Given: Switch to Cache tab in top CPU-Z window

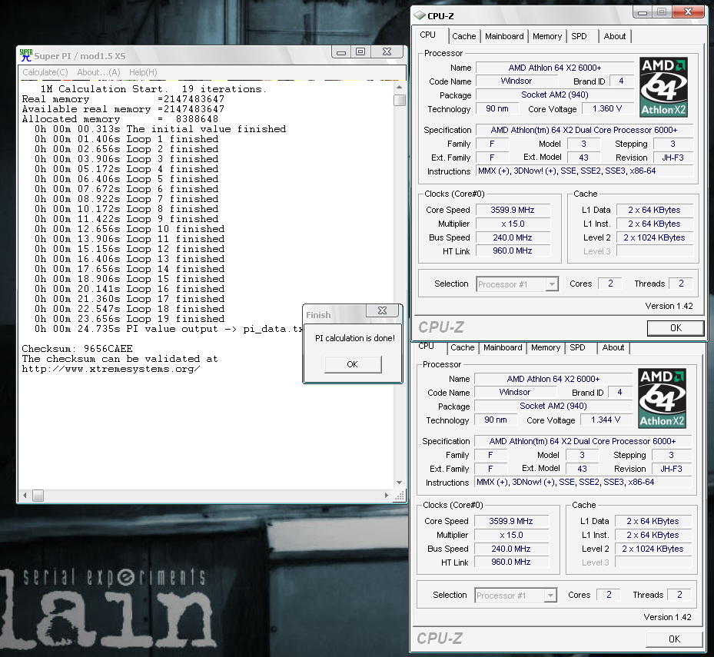Looking at the screenshot, I should click(x=464, y=36).
